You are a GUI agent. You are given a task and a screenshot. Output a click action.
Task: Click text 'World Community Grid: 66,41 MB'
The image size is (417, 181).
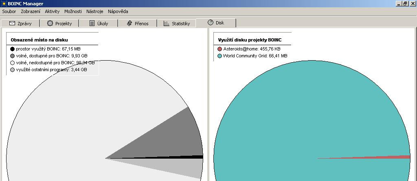[x=255, y=56]
